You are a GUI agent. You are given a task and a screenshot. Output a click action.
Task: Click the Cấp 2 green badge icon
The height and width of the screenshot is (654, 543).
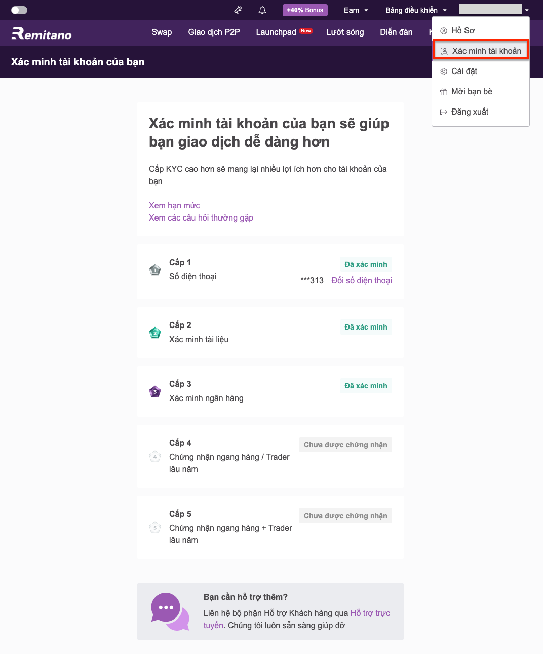click(x=155, y=333)
